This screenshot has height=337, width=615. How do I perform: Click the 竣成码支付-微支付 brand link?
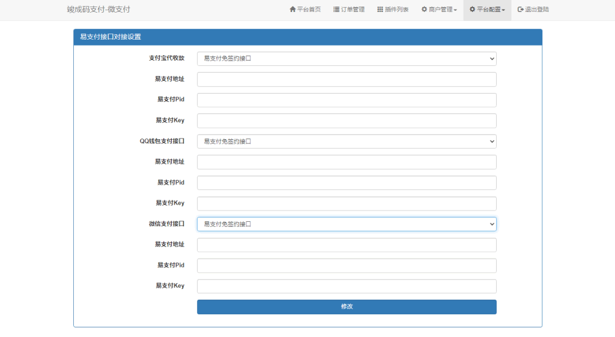98,10
